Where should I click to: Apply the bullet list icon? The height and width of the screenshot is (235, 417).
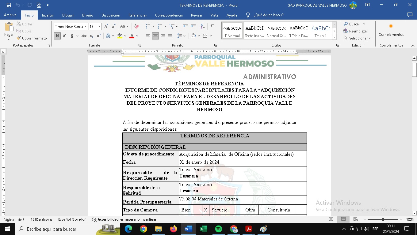[148, 27]
